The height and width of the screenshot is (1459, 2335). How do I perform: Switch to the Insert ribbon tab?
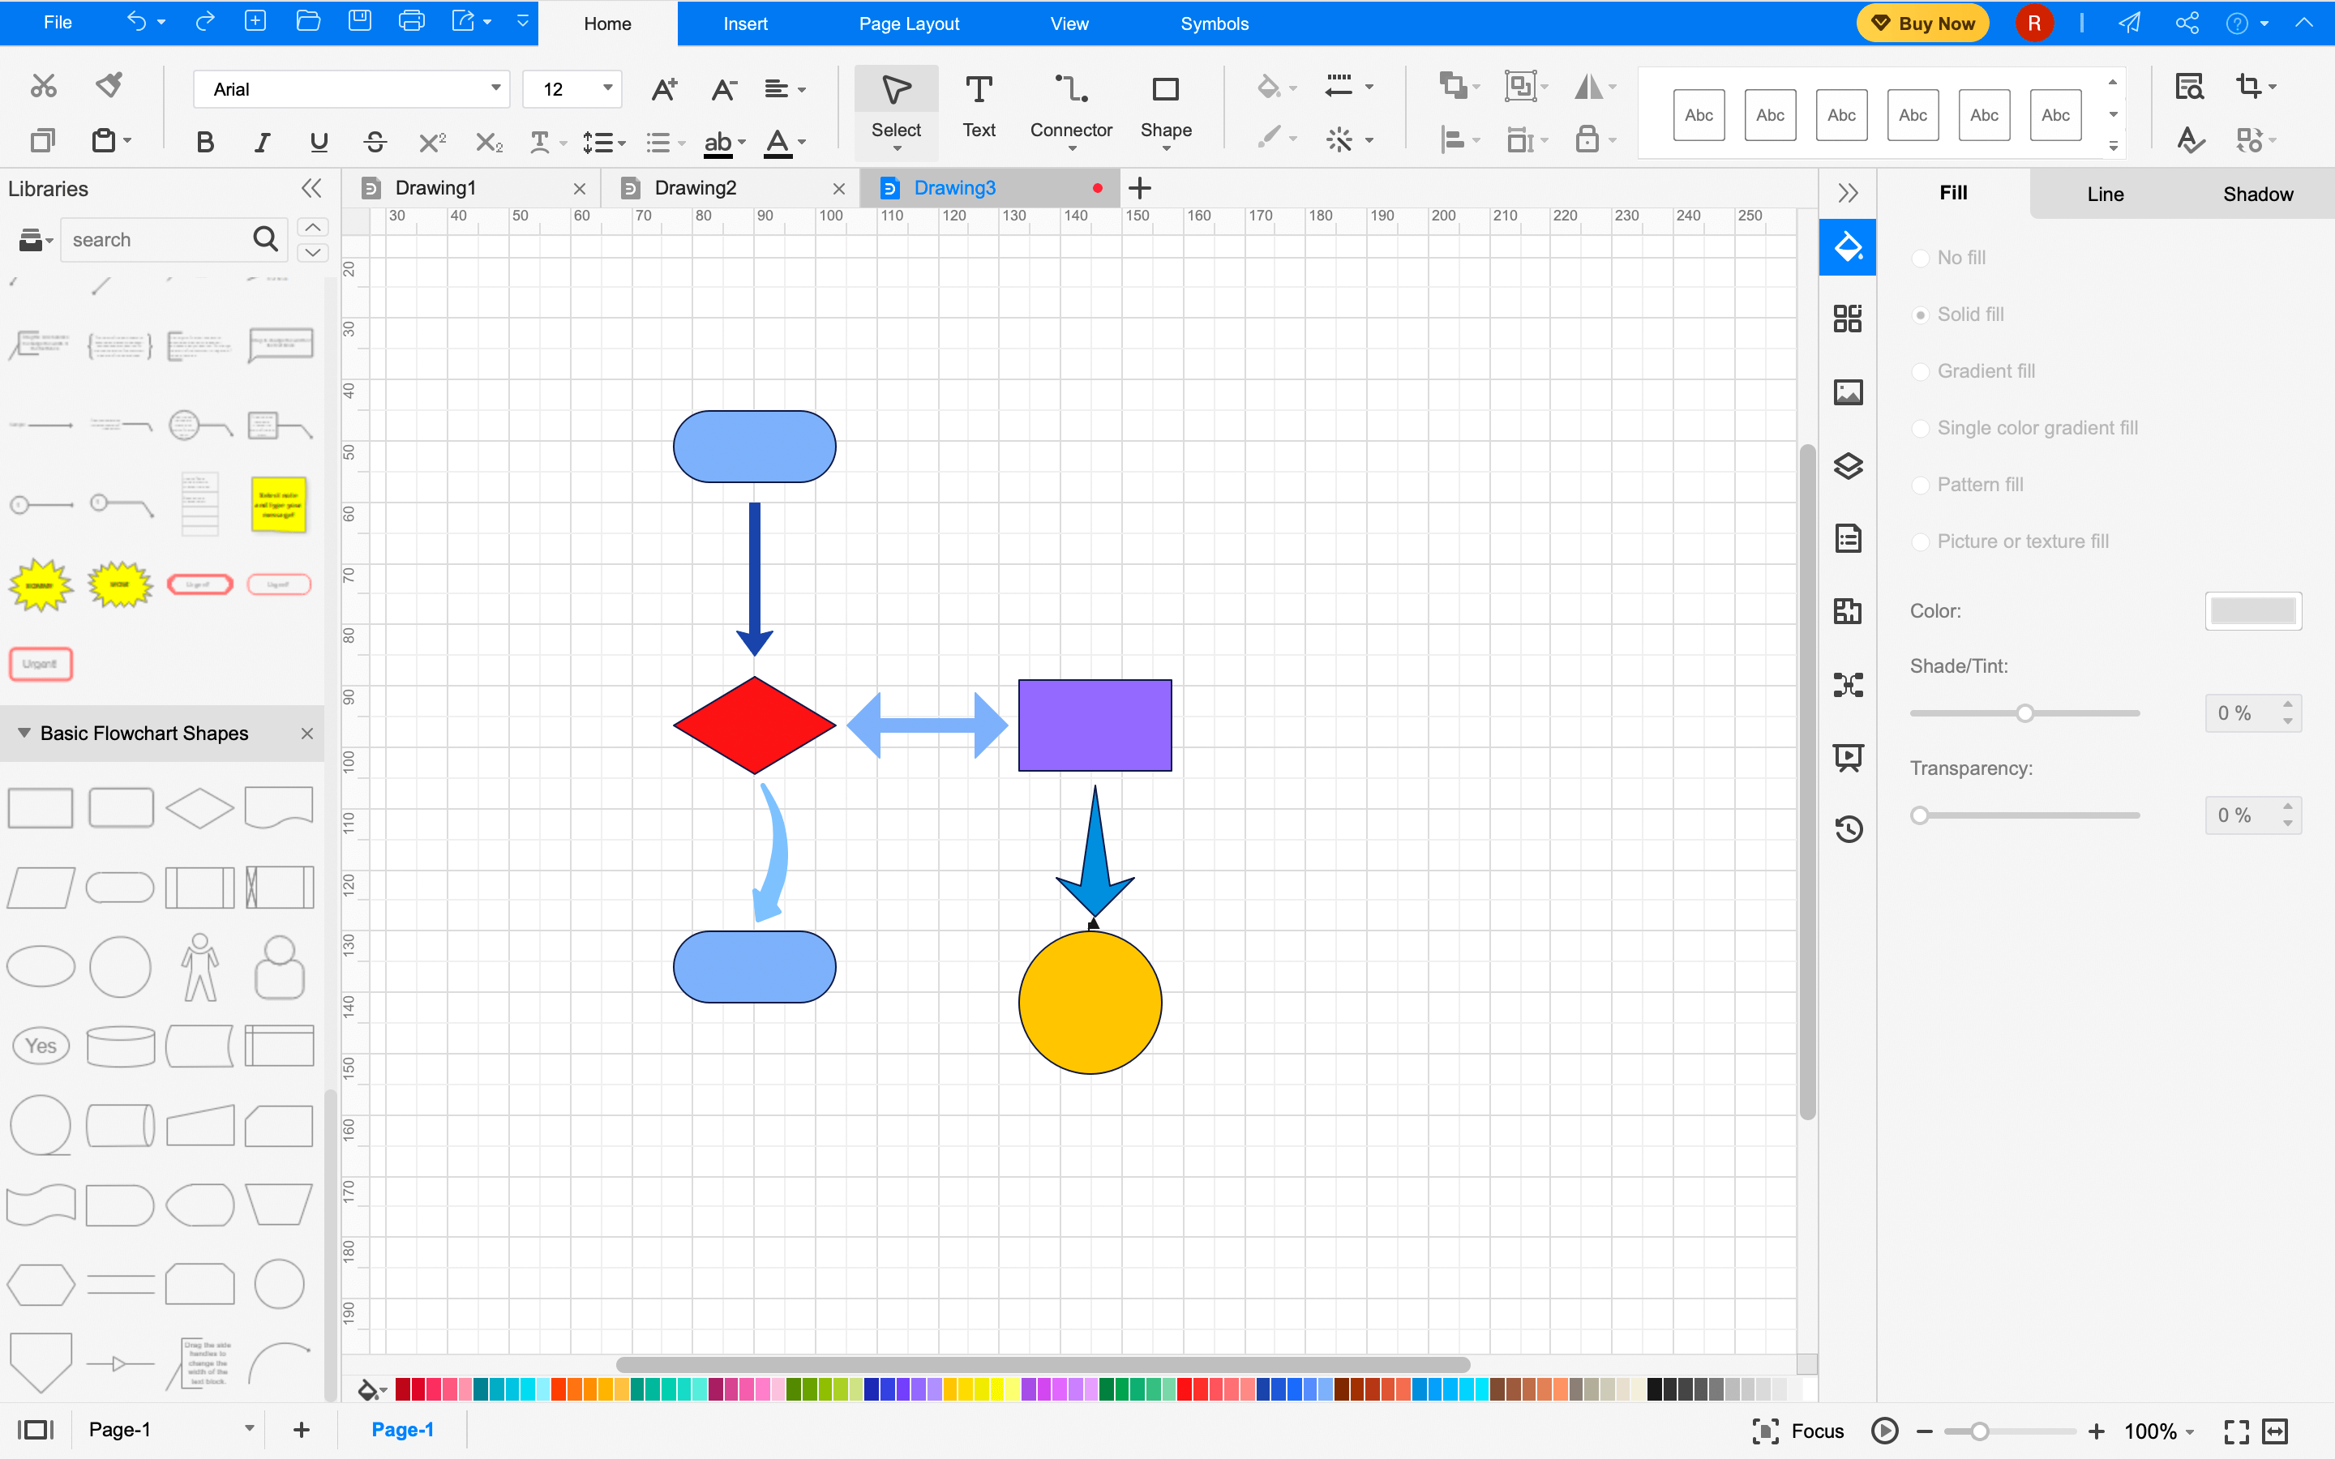coord(745,24)
